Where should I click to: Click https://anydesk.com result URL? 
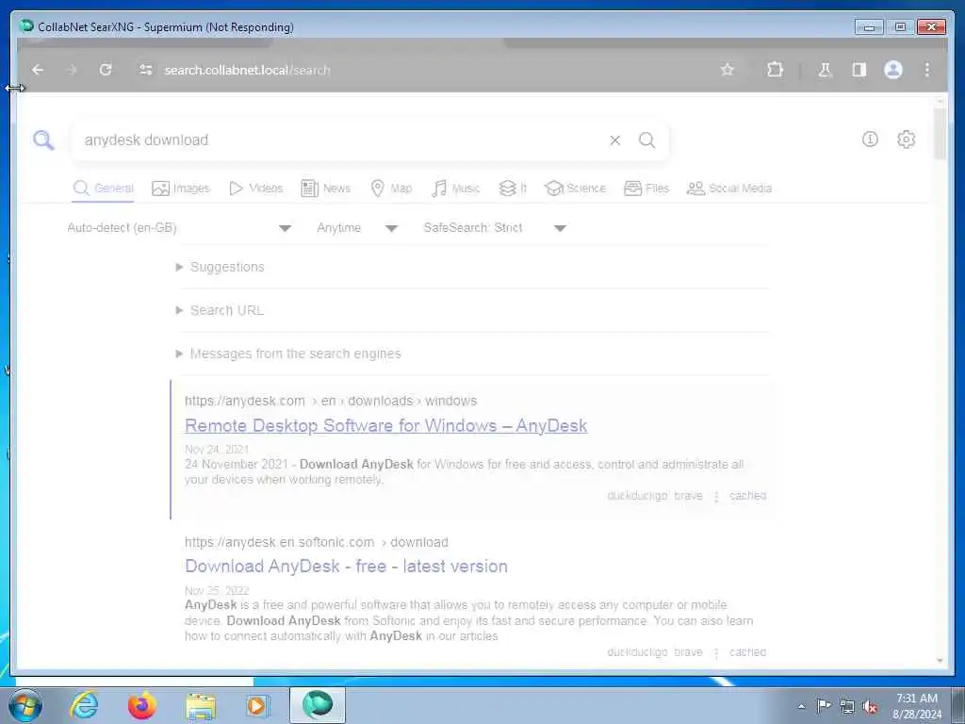pos(331,401)
